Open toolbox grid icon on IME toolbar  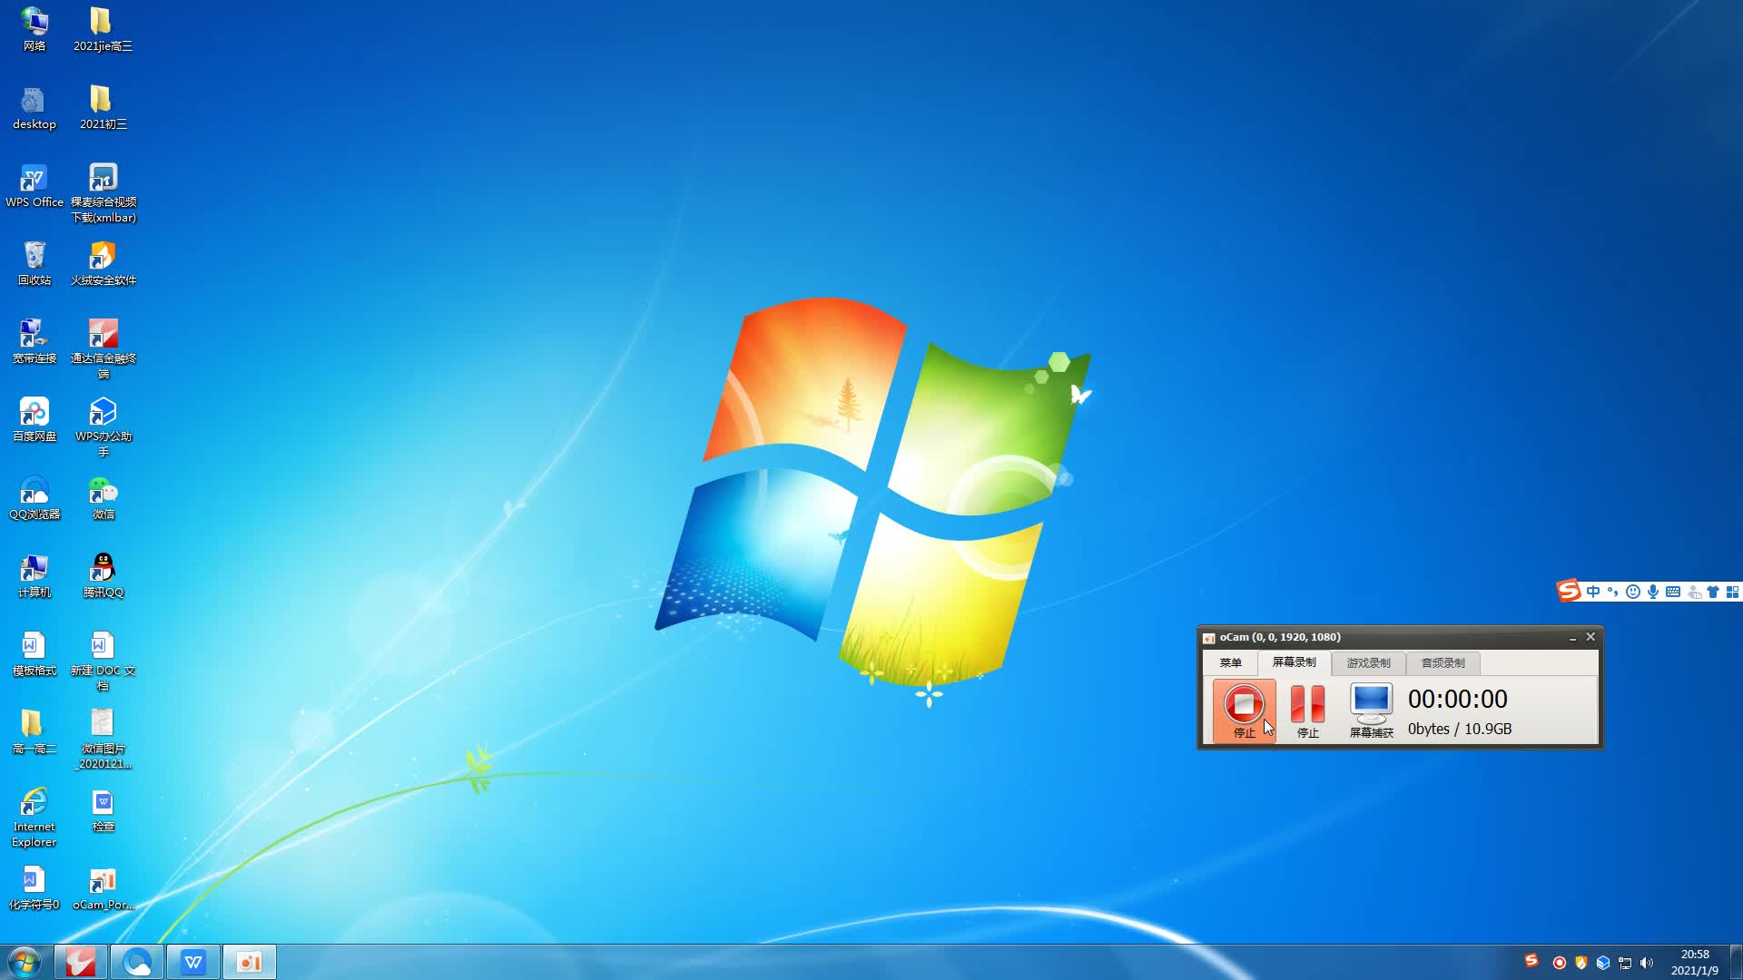(x=1732, y=592)
